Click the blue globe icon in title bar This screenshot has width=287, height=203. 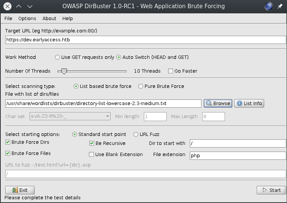coord(268,6)
